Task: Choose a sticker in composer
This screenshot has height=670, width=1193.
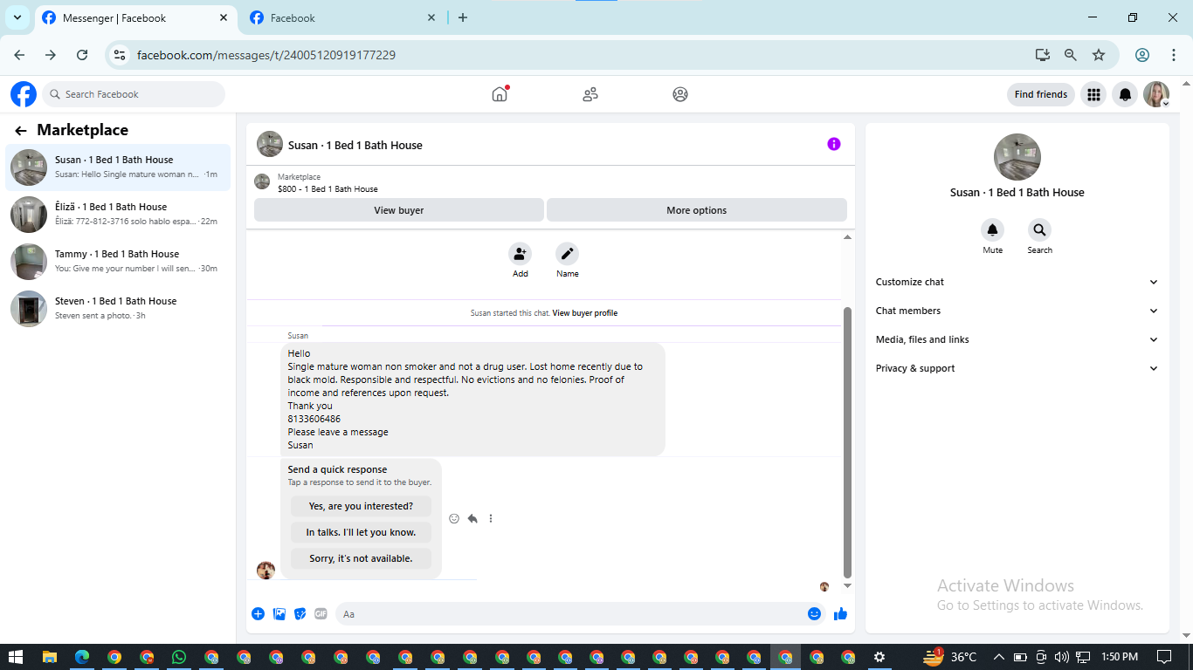Action: click(x=300, y=614)
